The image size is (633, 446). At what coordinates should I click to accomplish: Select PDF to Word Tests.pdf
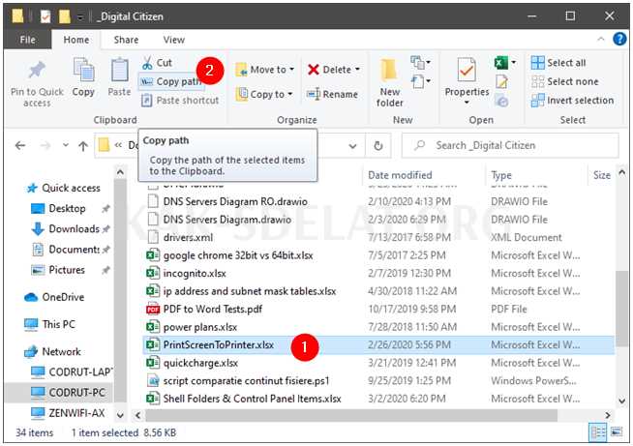click(204, 310)
